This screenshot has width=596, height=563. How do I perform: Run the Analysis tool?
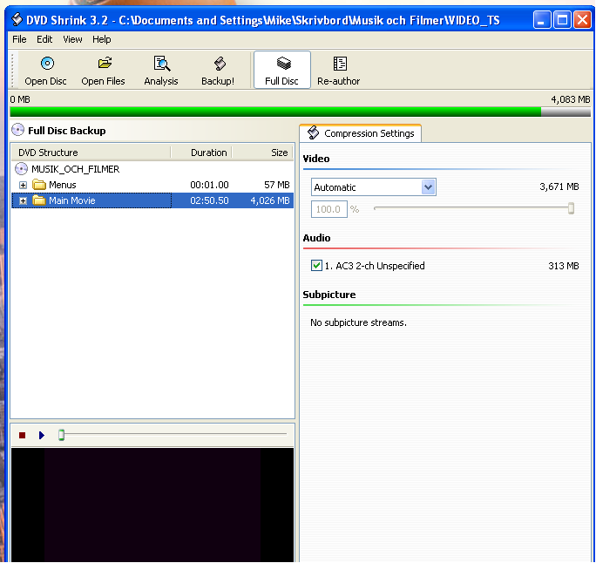click(161, 71)
